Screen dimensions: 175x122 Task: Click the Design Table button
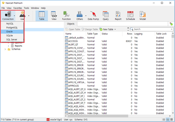(x=90, y=29)
